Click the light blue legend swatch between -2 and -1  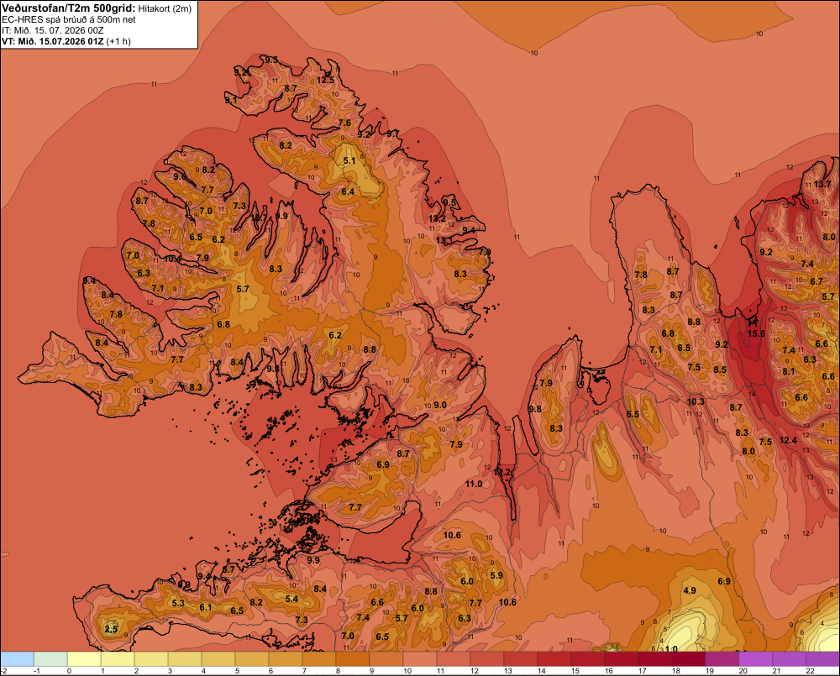coord(17,659)
